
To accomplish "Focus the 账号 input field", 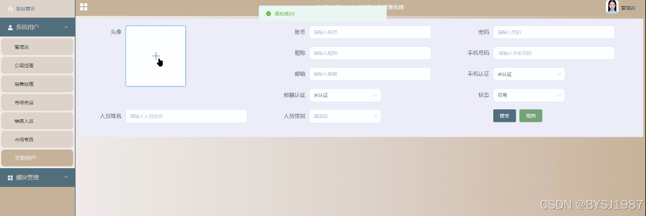I will pyautogui.click(x=370, y=32).
